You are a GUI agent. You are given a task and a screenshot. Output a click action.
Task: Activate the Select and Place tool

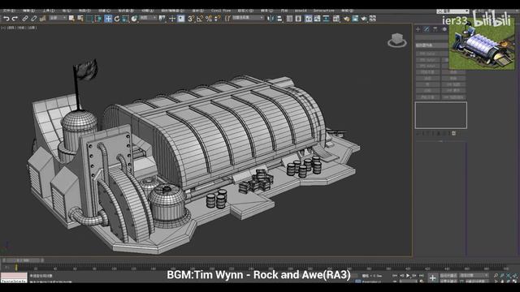tap(134, 19)
